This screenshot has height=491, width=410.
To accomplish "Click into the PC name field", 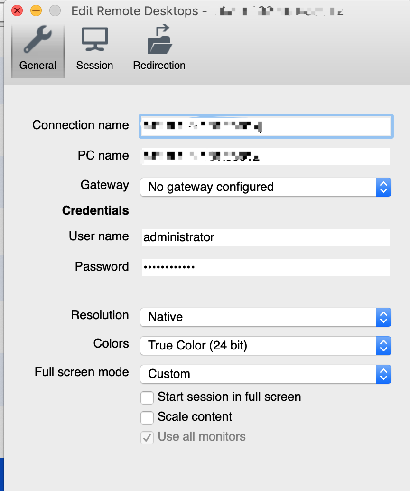I will coord(266,157).
